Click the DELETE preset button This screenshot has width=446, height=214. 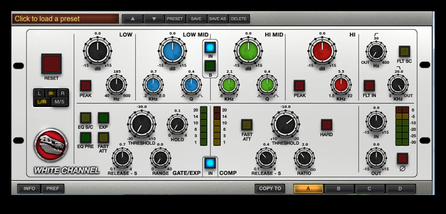[239, 19]
